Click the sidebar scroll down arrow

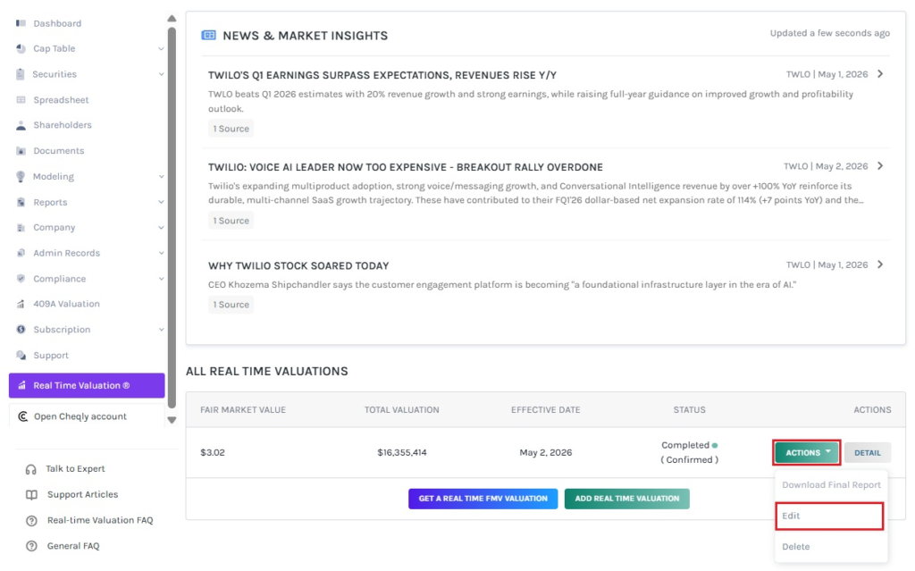click(x=172, y=420)
